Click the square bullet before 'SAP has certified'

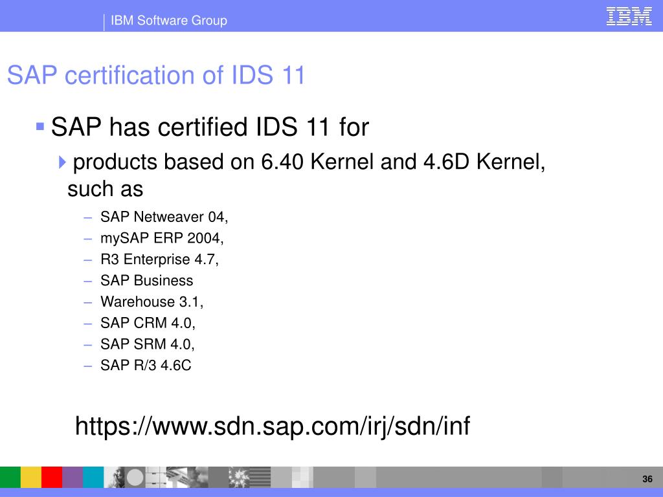coord(40,126)
